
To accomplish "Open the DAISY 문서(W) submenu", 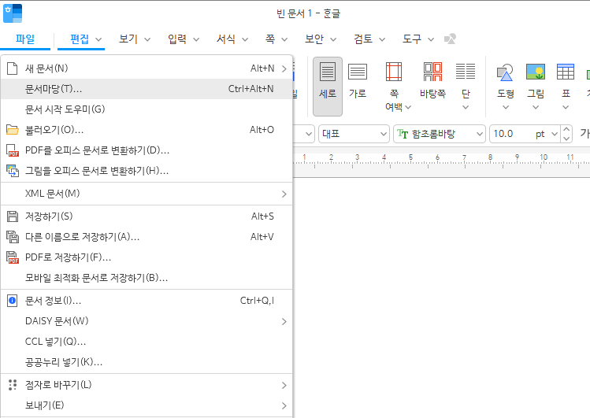I will (147, 321).
